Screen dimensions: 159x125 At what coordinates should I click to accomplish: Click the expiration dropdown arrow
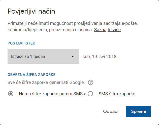tap(73, 57)
